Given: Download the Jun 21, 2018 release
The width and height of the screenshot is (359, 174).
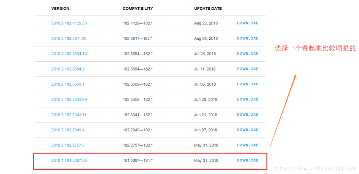Looking at the screenshot, I should (x=248, y=115).
